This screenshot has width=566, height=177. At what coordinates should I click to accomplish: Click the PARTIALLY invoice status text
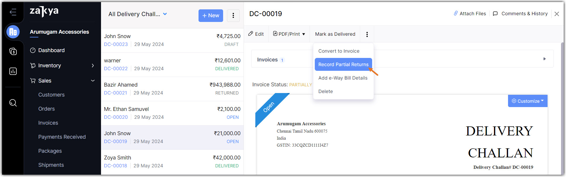pyautogui.click(x=301, y=85)
